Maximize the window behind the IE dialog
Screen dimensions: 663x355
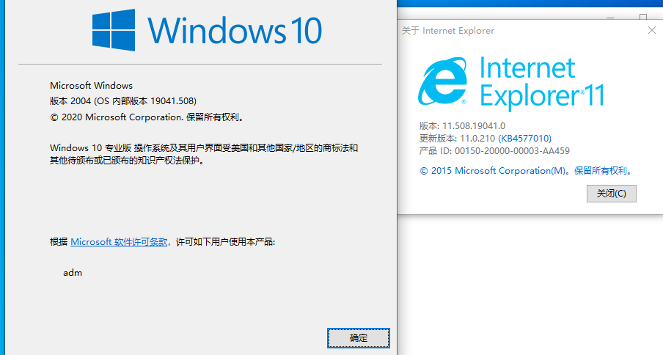(x=643, y=15)
